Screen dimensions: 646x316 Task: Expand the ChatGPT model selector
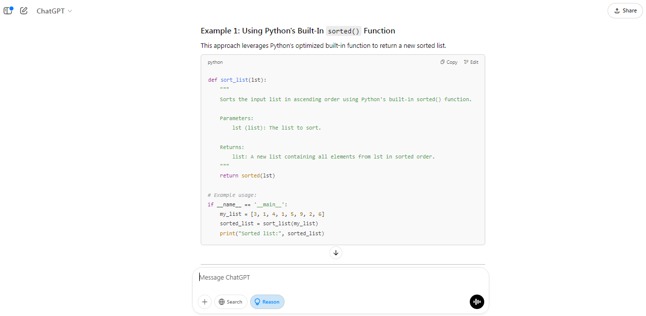coord(54,11)
